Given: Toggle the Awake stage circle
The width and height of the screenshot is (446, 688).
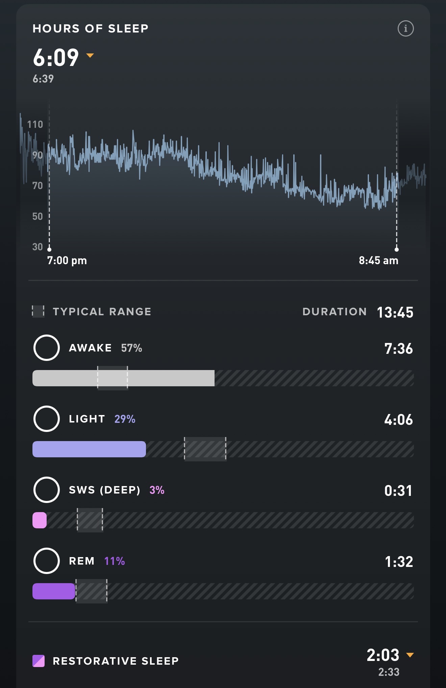Looking at the screenshot, I should pyautogui.click(x=47, y=348).
